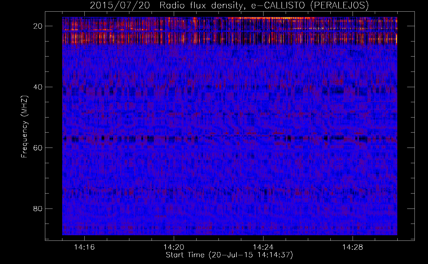Click the 60 MHz frequency tick label

[x=38, y=148]
